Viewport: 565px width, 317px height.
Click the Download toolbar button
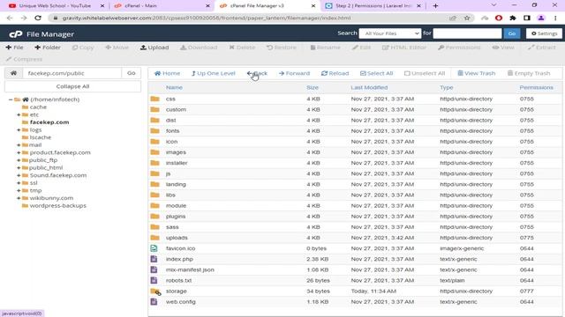[199, 48]
